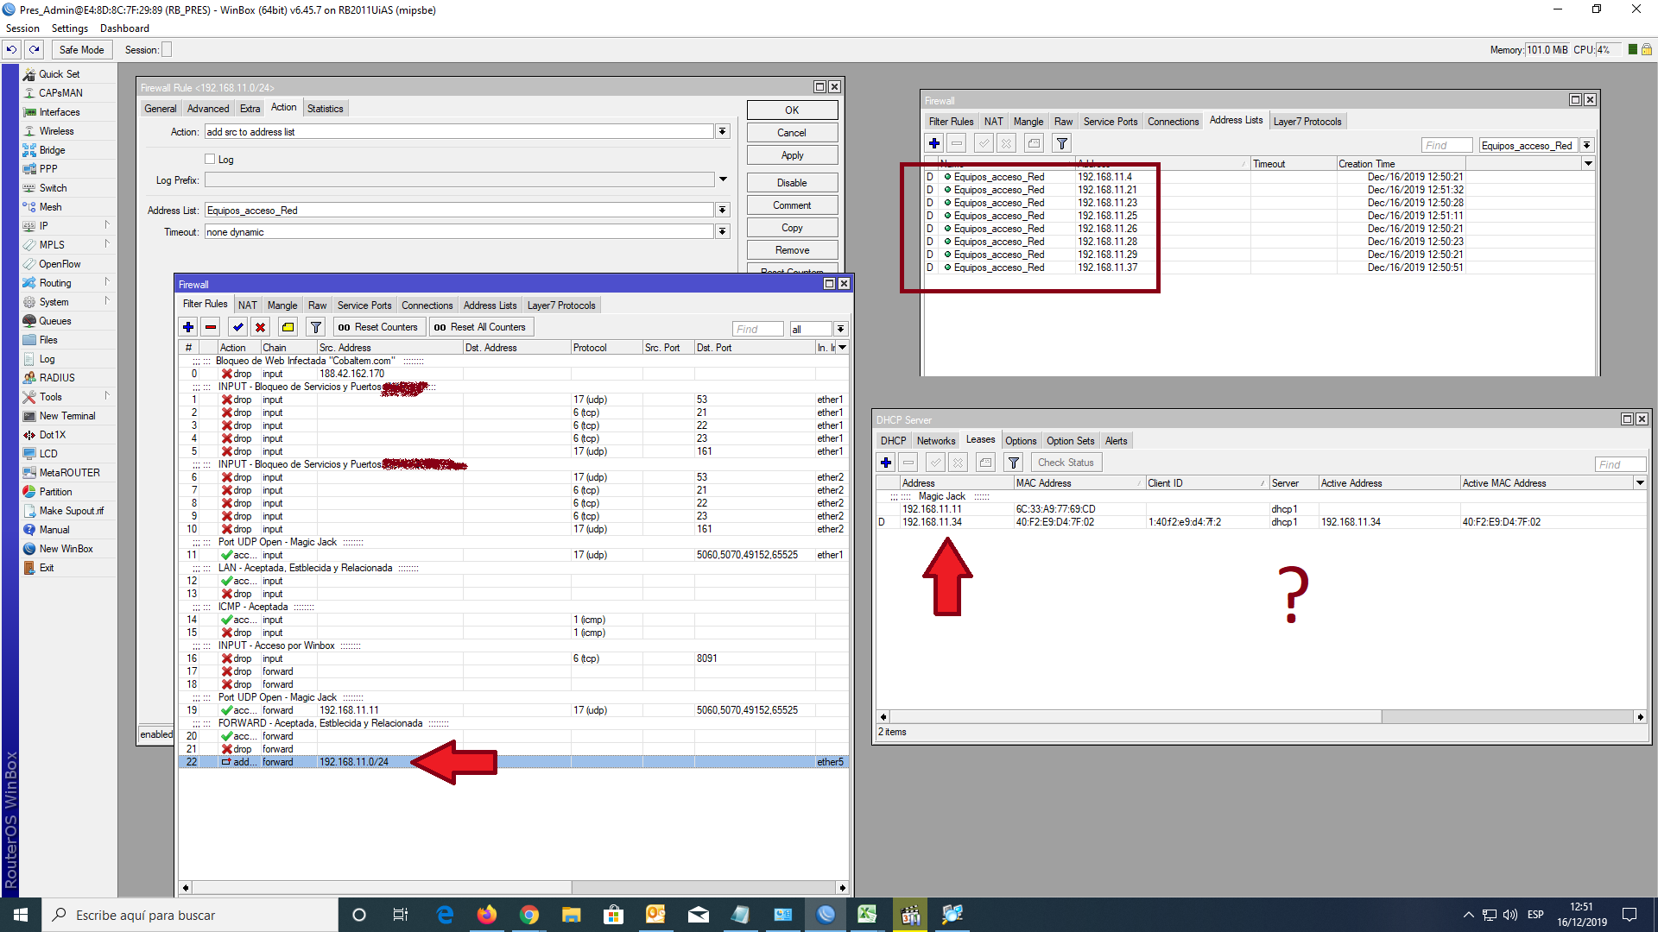Open Excel from taskbar
Screen dimensions: 1658x932
click(867, 915)
